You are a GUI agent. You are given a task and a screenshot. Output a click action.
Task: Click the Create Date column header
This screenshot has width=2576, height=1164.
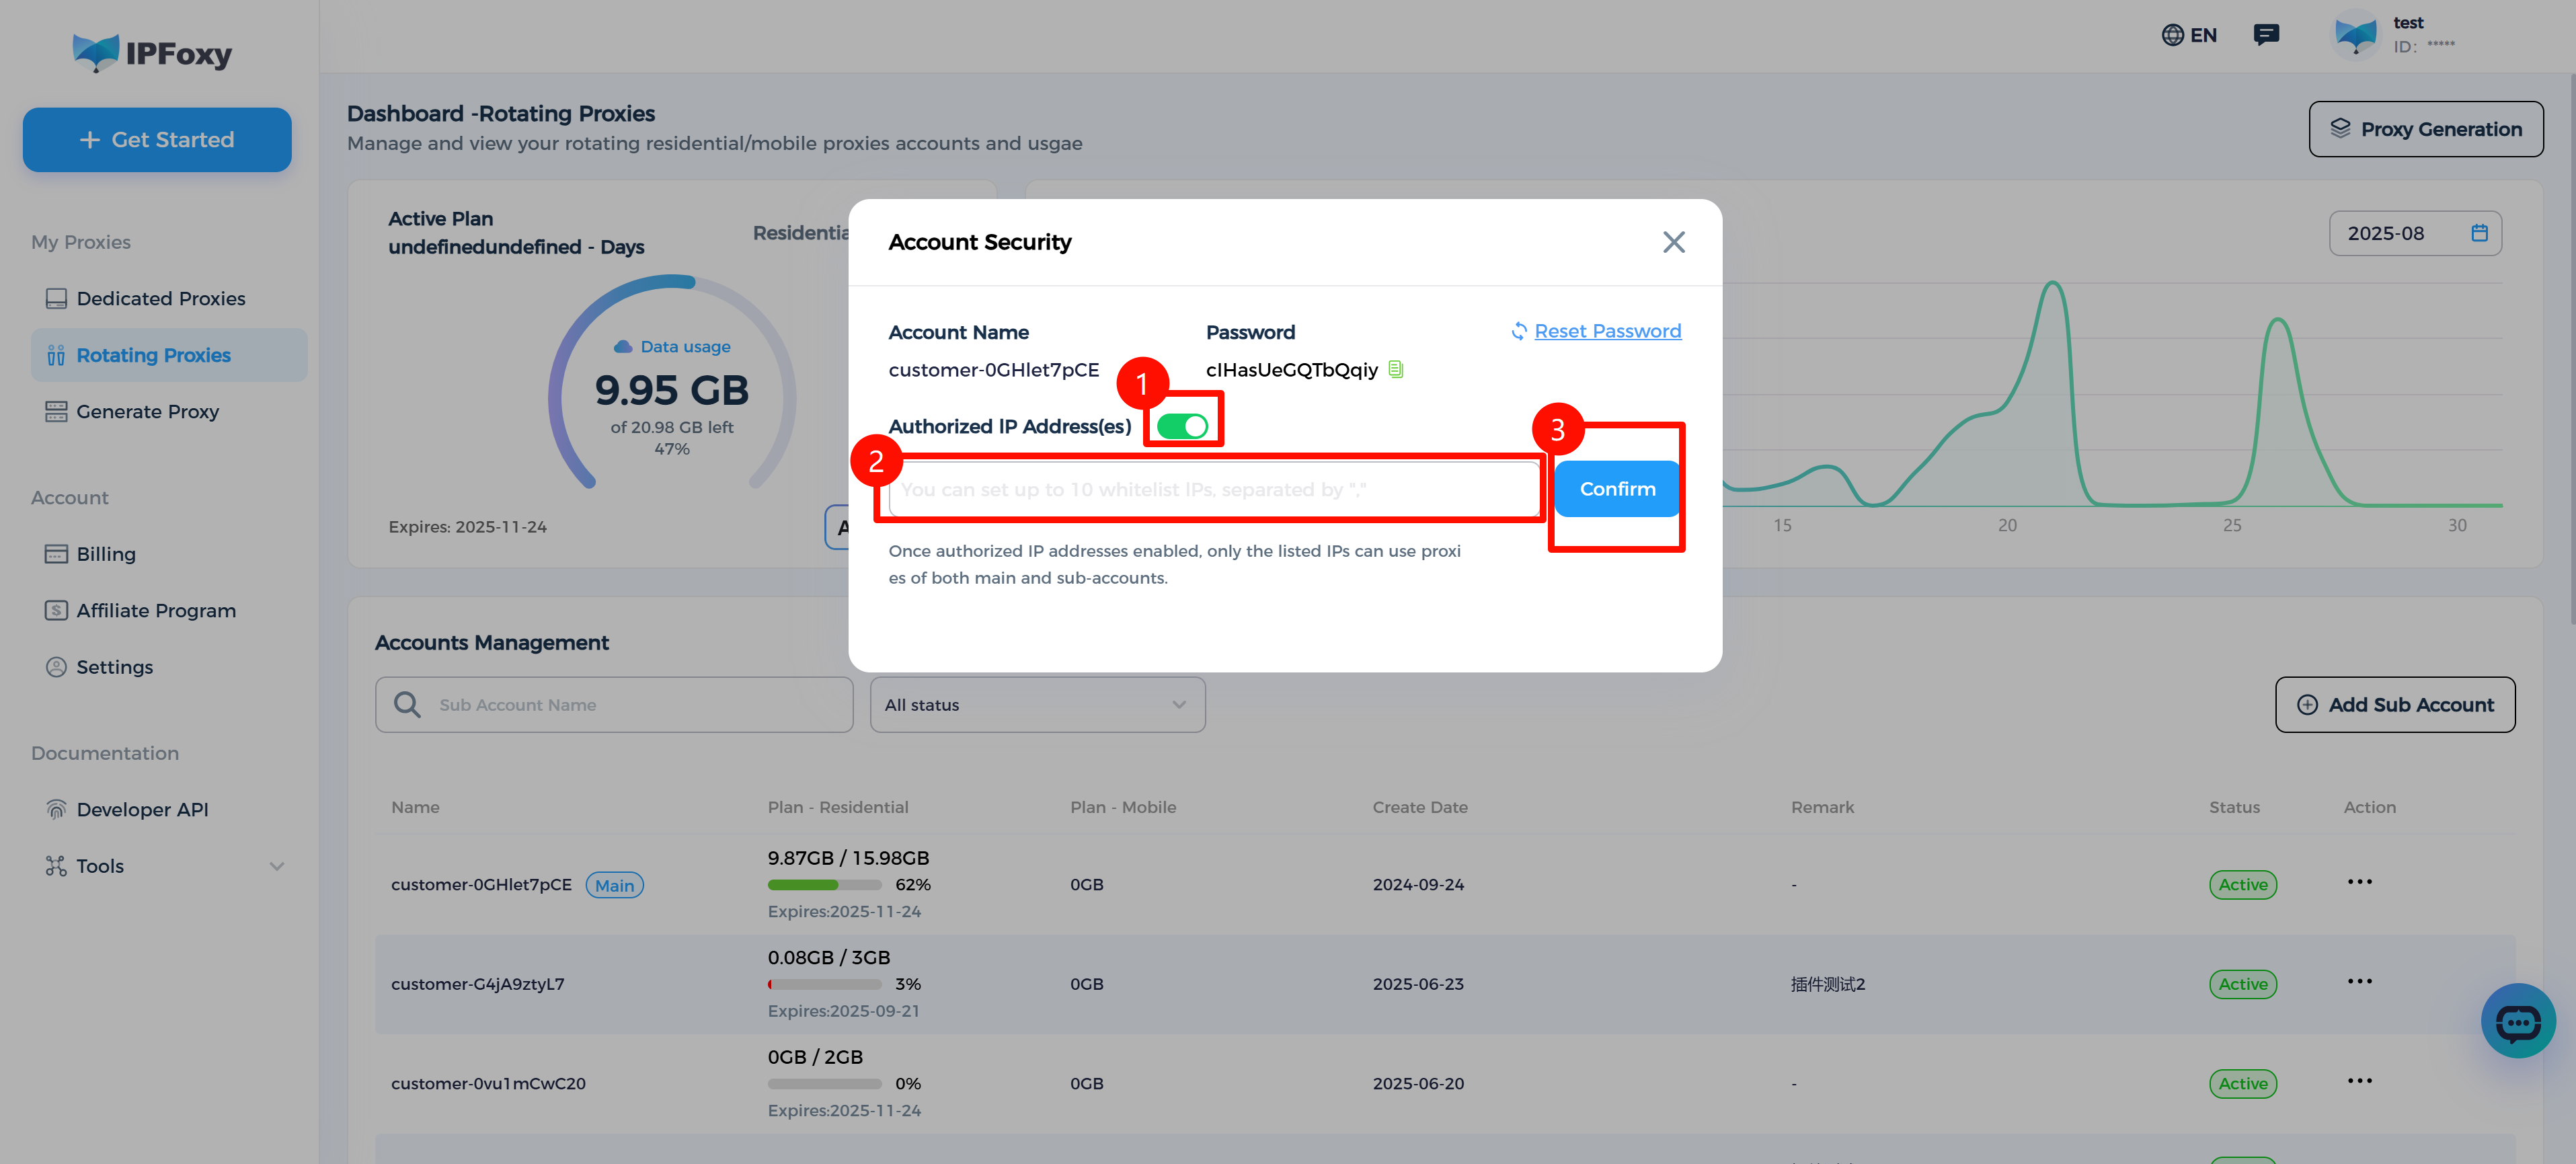pos(1419,807)
